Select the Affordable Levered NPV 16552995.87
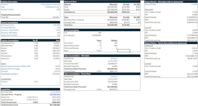 (192, 38)
